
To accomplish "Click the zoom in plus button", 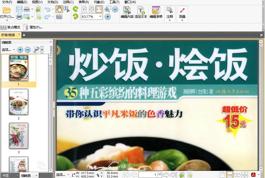I will (108, 16).
